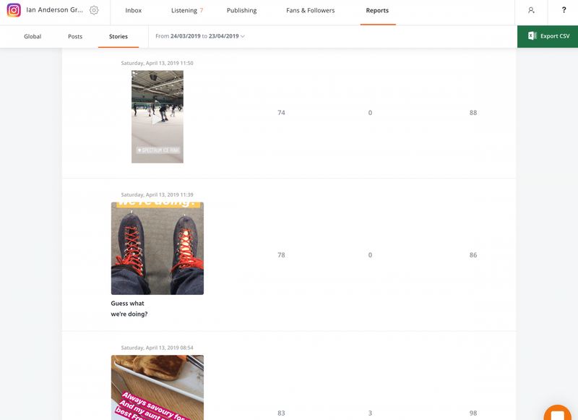Click the value 74 in ice rink row
This screenshot has height=420, width=578.
pyautogui.click(x=281, y=113)
